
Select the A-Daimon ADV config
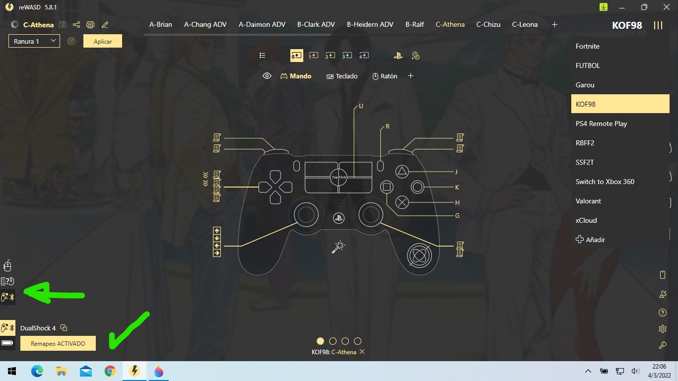pos(262,24)
